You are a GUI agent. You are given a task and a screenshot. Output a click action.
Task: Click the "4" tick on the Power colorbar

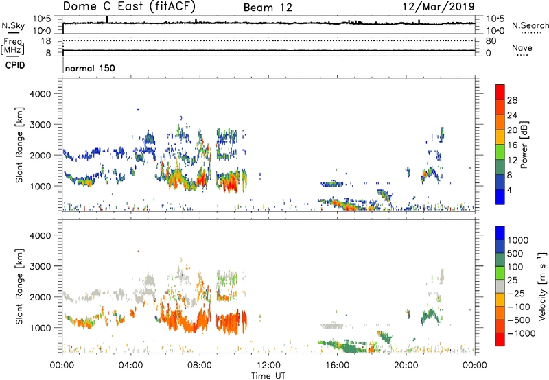click(509, 190)
